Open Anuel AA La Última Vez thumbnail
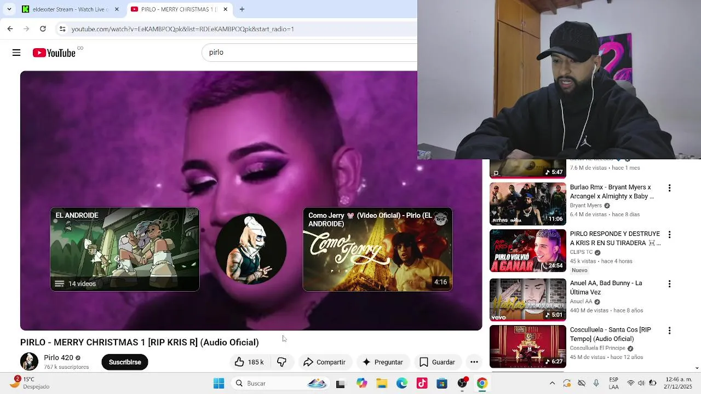Viewport: 701px width, 394px height. pos(528,299)
